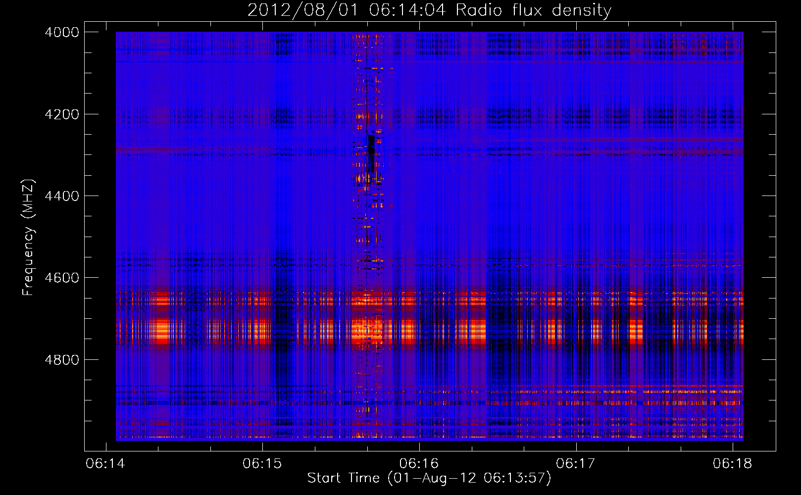Screen dimensions: 801x495
Task: Click the 4600 frequency tick label
Action: pos(62,278)
